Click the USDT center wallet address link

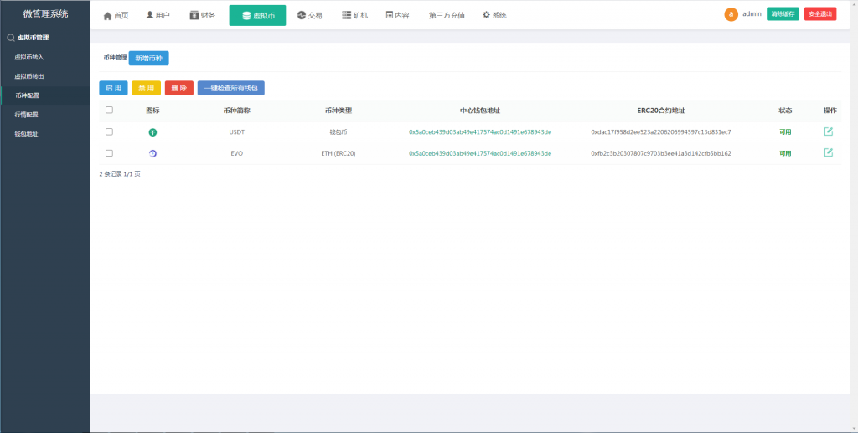[479, 132]
